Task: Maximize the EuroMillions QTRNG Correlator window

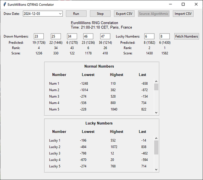Action: pos(183,4)
